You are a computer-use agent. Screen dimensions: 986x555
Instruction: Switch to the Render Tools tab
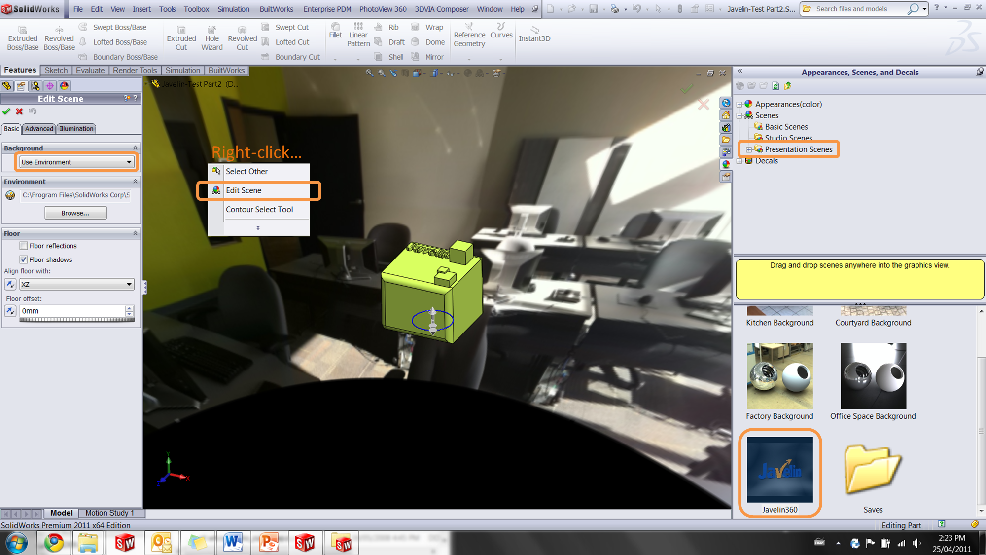click(x=135, y=70)
